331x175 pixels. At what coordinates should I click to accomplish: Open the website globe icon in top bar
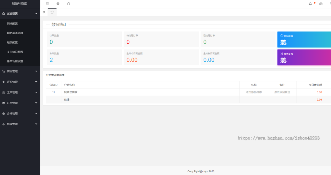click(58, 4)
